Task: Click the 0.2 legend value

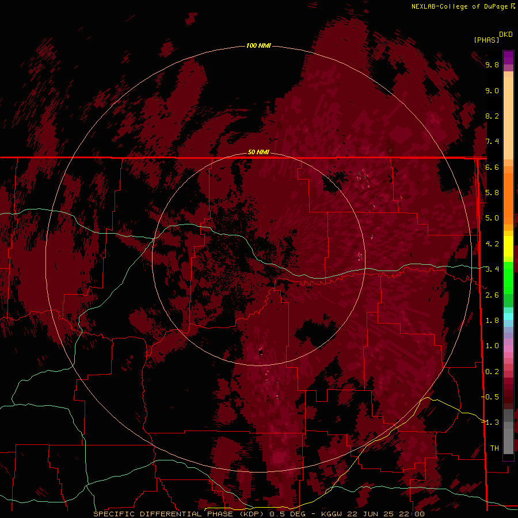Action: [492, 372]
